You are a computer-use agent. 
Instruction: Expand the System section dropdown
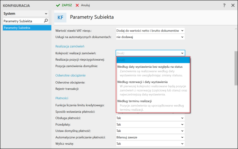[46, 13]
